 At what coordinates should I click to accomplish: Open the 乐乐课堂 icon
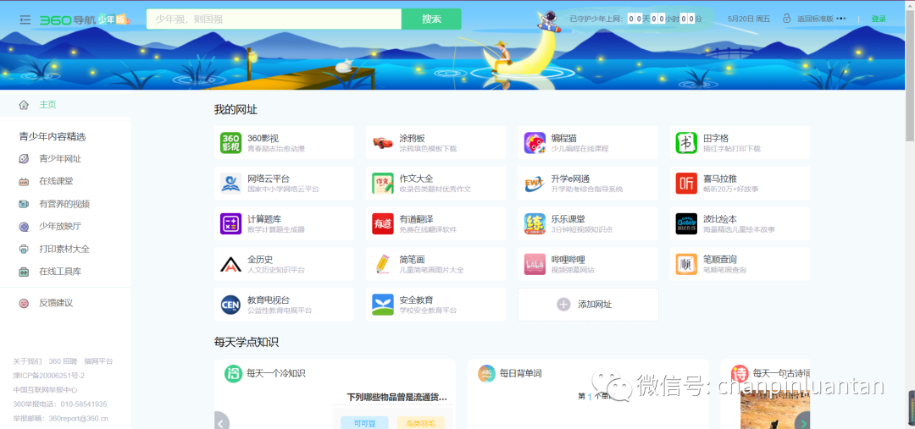535,224
